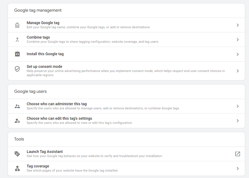The image size is (249, 178).
Task: Click the Google tag icon beside Manage Google tag
Action: [x=17, y=25]
